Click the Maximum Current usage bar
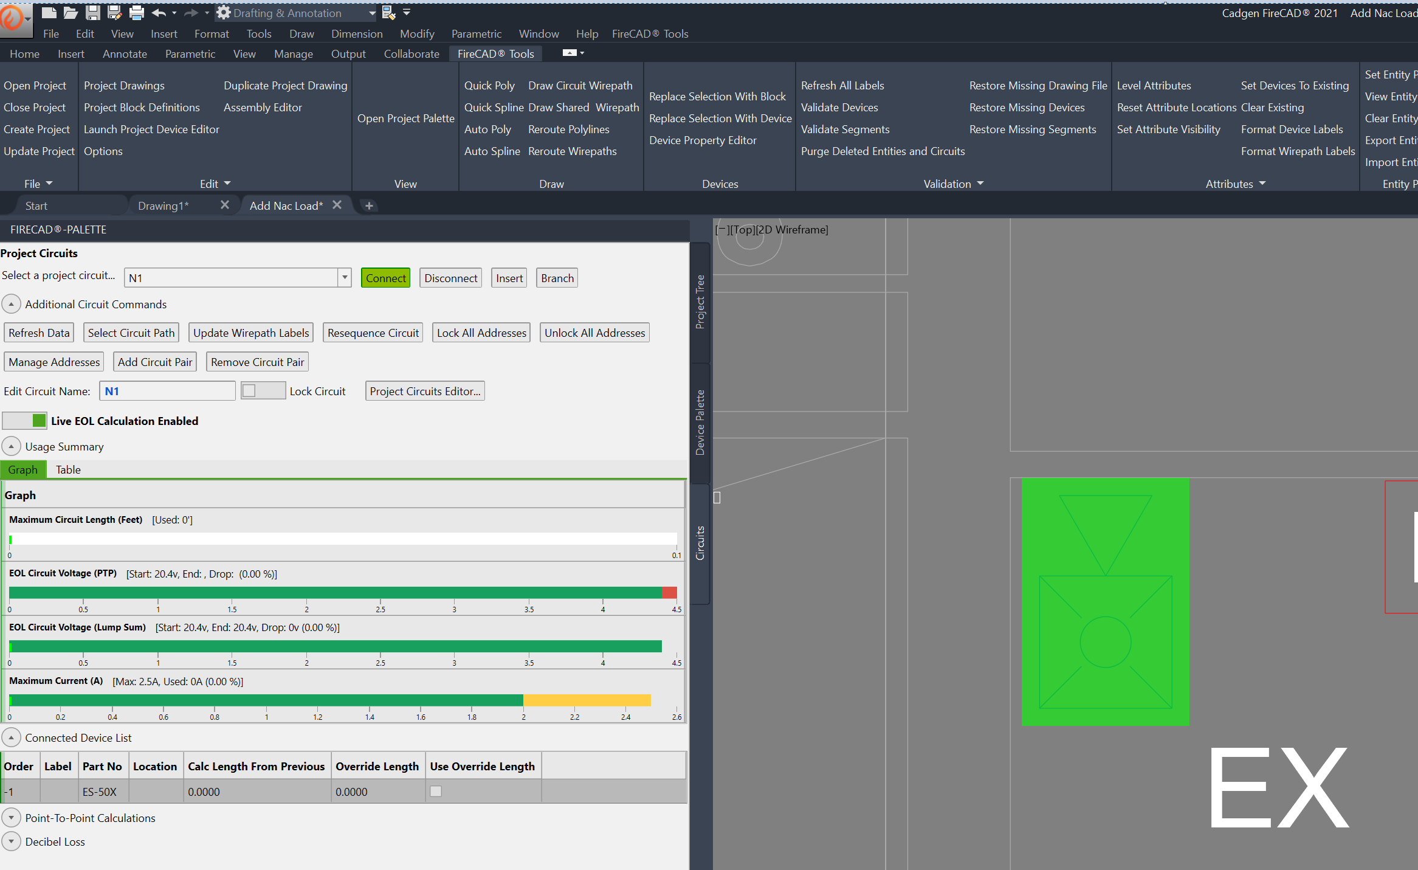 point(330,700)
